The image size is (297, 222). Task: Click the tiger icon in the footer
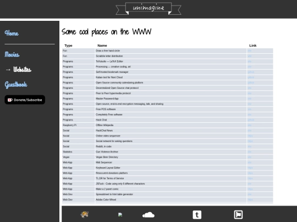point(85,215)
